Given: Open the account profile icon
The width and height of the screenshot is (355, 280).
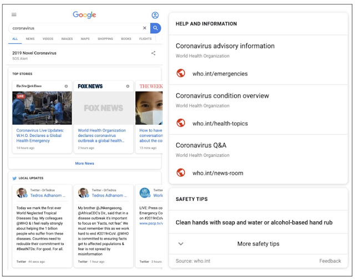Looking at the screenshot, I should tap(155, 15).
